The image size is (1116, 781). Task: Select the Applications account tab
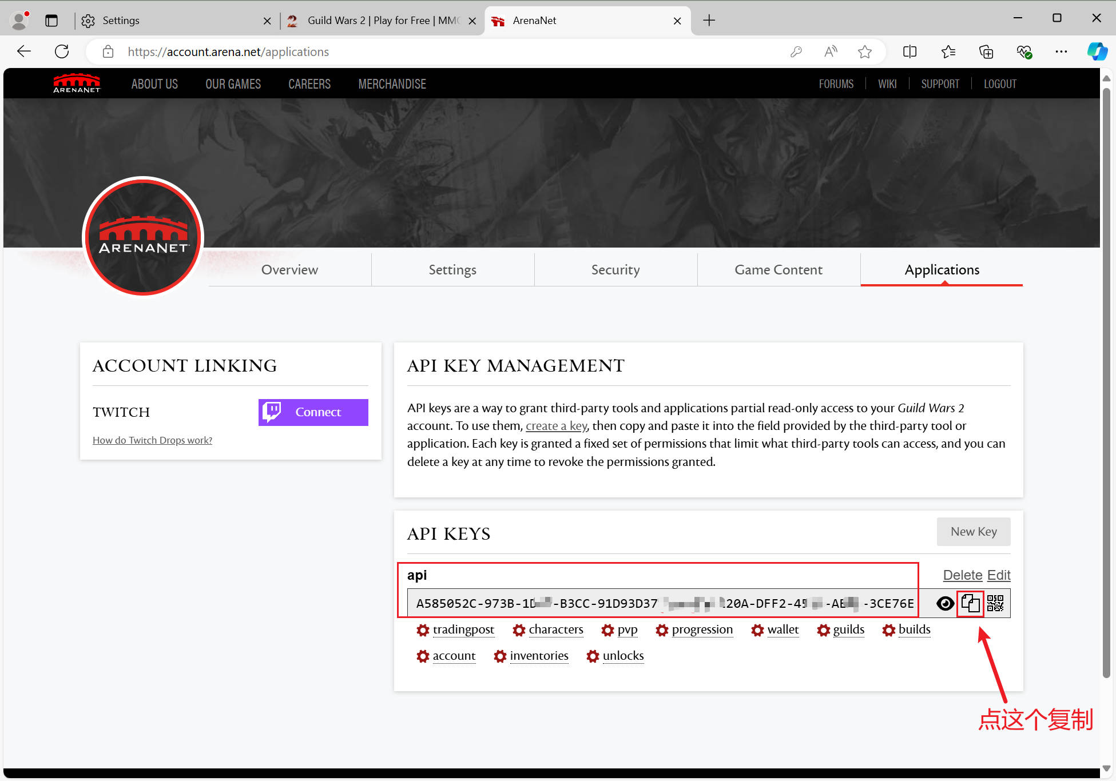click(x=942, y=270)
